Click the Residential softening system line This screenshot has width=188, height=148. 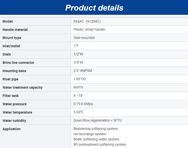tap(95, 129)
